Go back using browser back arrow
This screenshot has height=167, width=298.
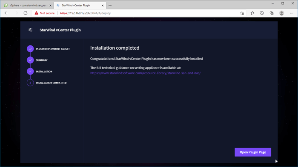(6, 13)
